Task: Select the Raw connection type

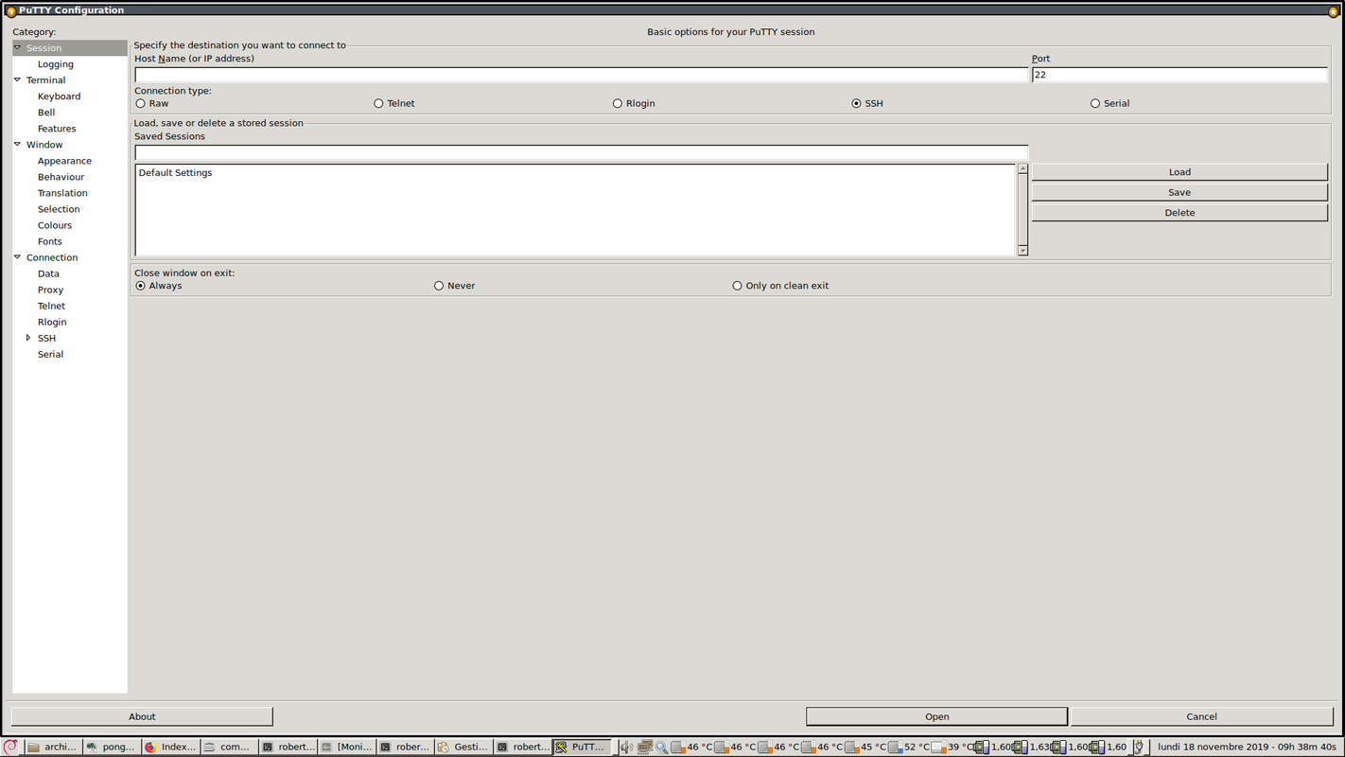Action: tap(141, 103)
